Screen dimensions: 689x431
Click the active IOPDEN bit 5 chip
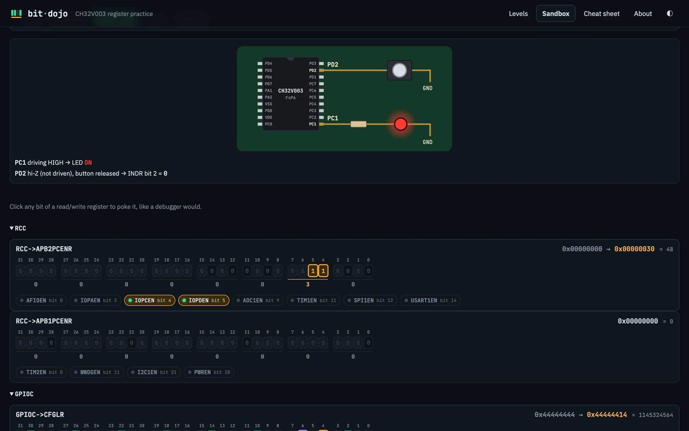click(204, 300)
